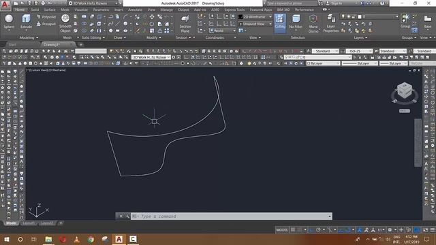Open a new drawing tab with plus

[80, 44]
